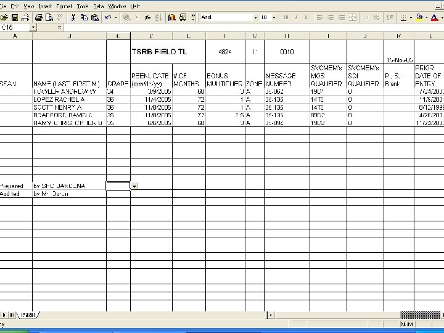
Task: Toggle Align Left
Action: [x=319, y=17]
